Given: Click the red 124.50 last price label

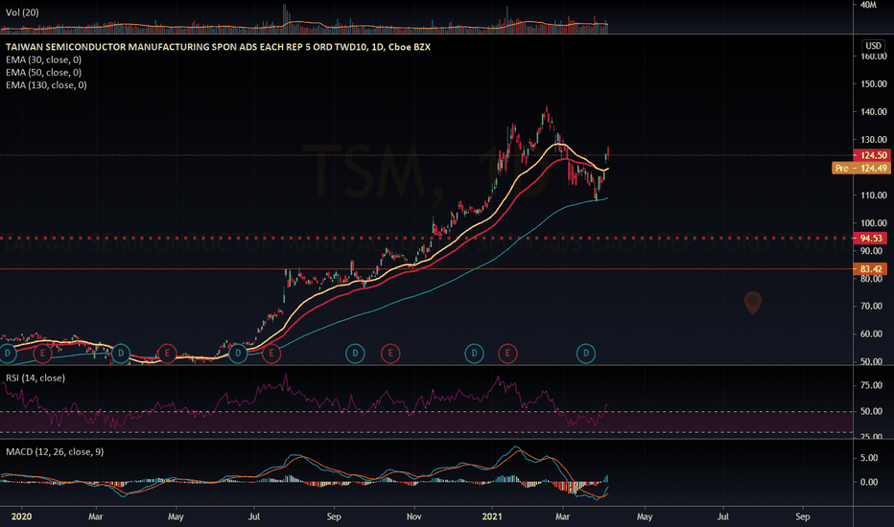Looking at the screenshot, I should [871, 155].
